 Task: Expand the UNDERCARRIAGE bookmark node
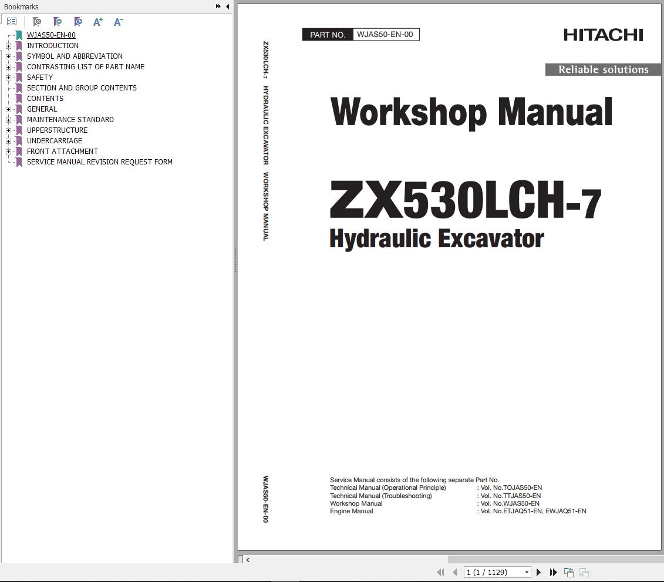[8, 141]
